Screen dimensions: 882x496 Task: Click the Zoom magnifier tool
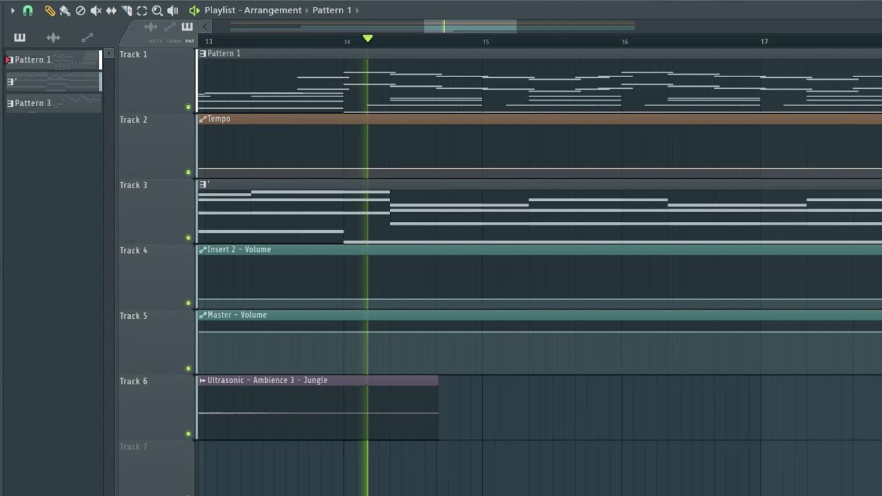point(157,10)
